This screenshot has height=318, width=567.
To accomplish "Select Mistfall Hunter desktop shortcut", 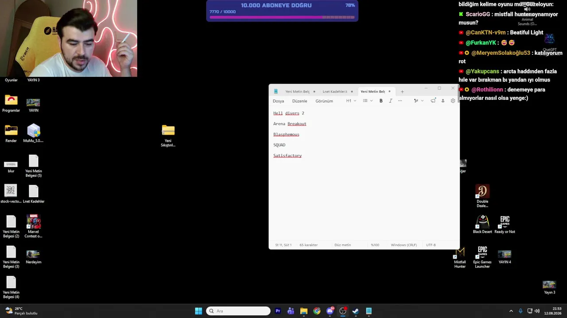I will [x=460, y=257].
